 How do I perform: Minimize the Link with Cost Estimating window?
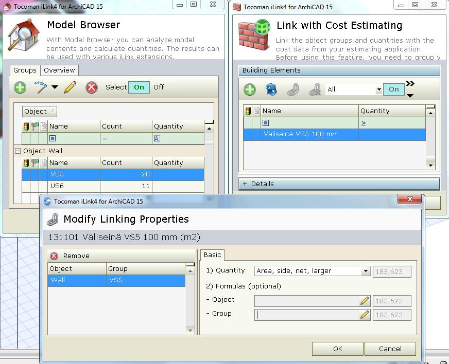(401, 5)
